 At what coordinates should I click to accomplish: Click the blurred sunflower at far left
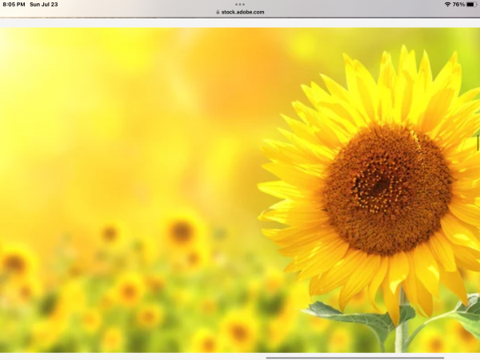[x=14, y=264]
